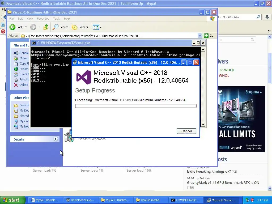Open the Edit menu in Explorer
The height and width of the screenshot is (204, 272).
click(20, 19)
